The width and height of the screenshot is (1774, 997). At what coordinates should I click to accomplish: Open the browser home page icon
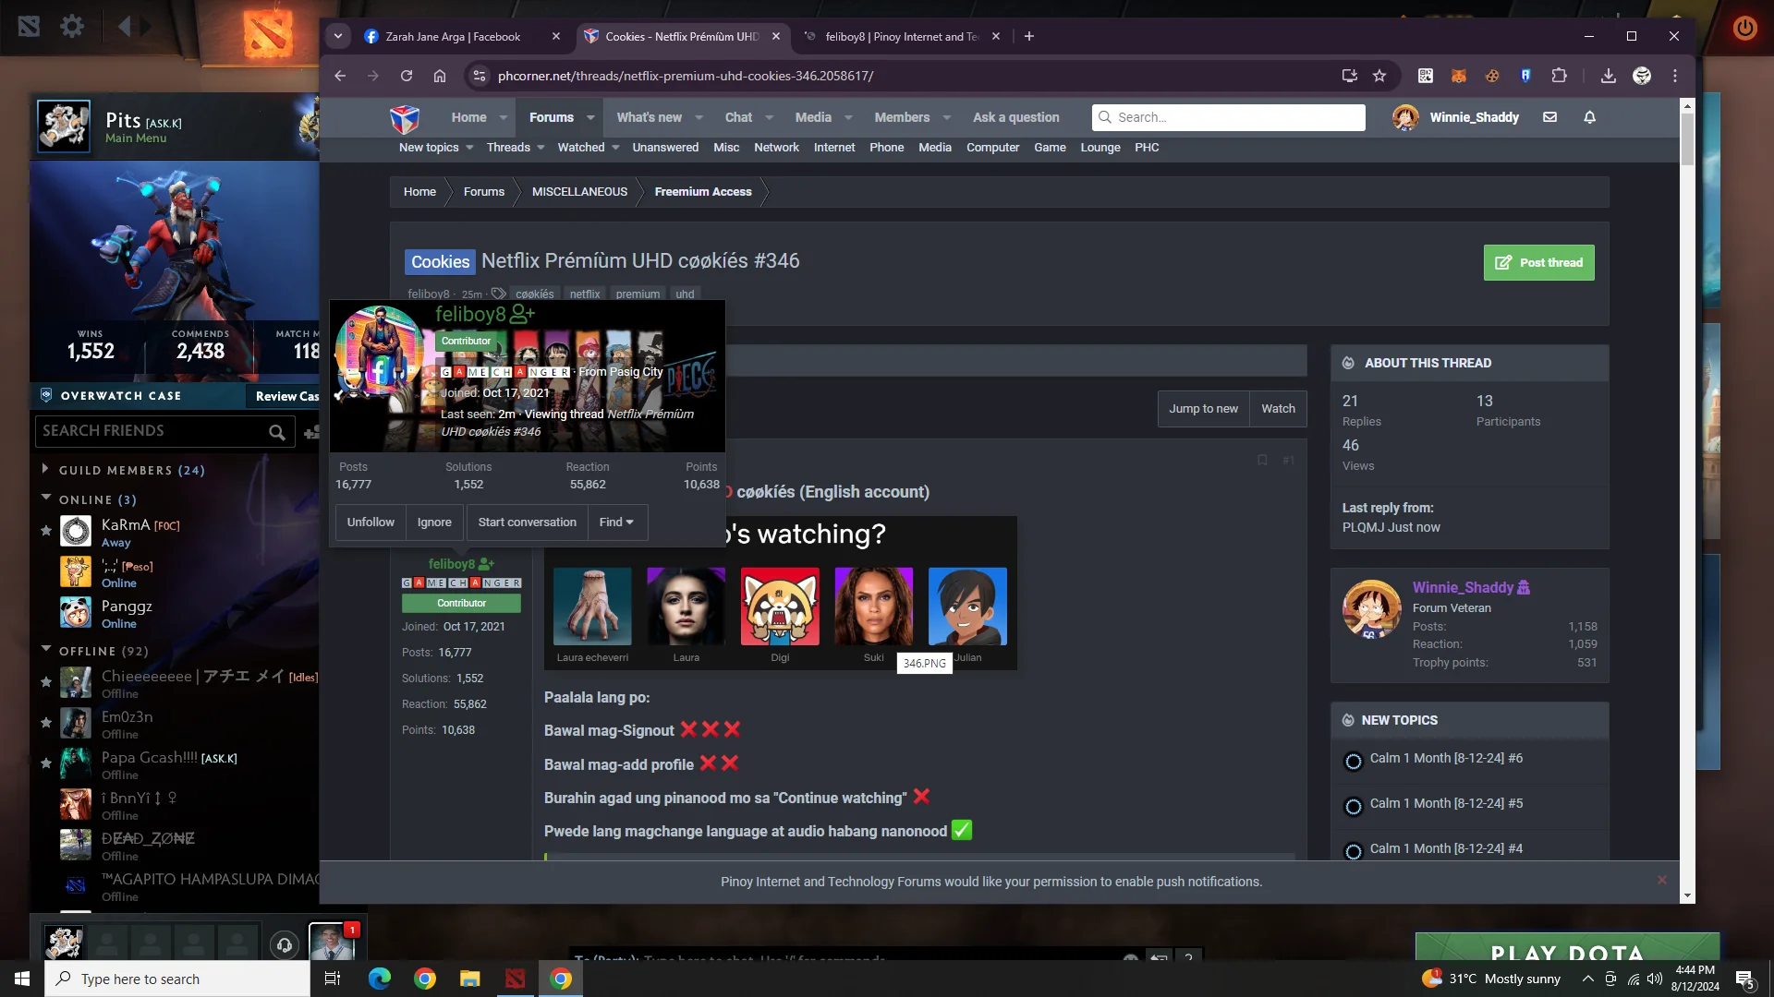coord(440,76)
